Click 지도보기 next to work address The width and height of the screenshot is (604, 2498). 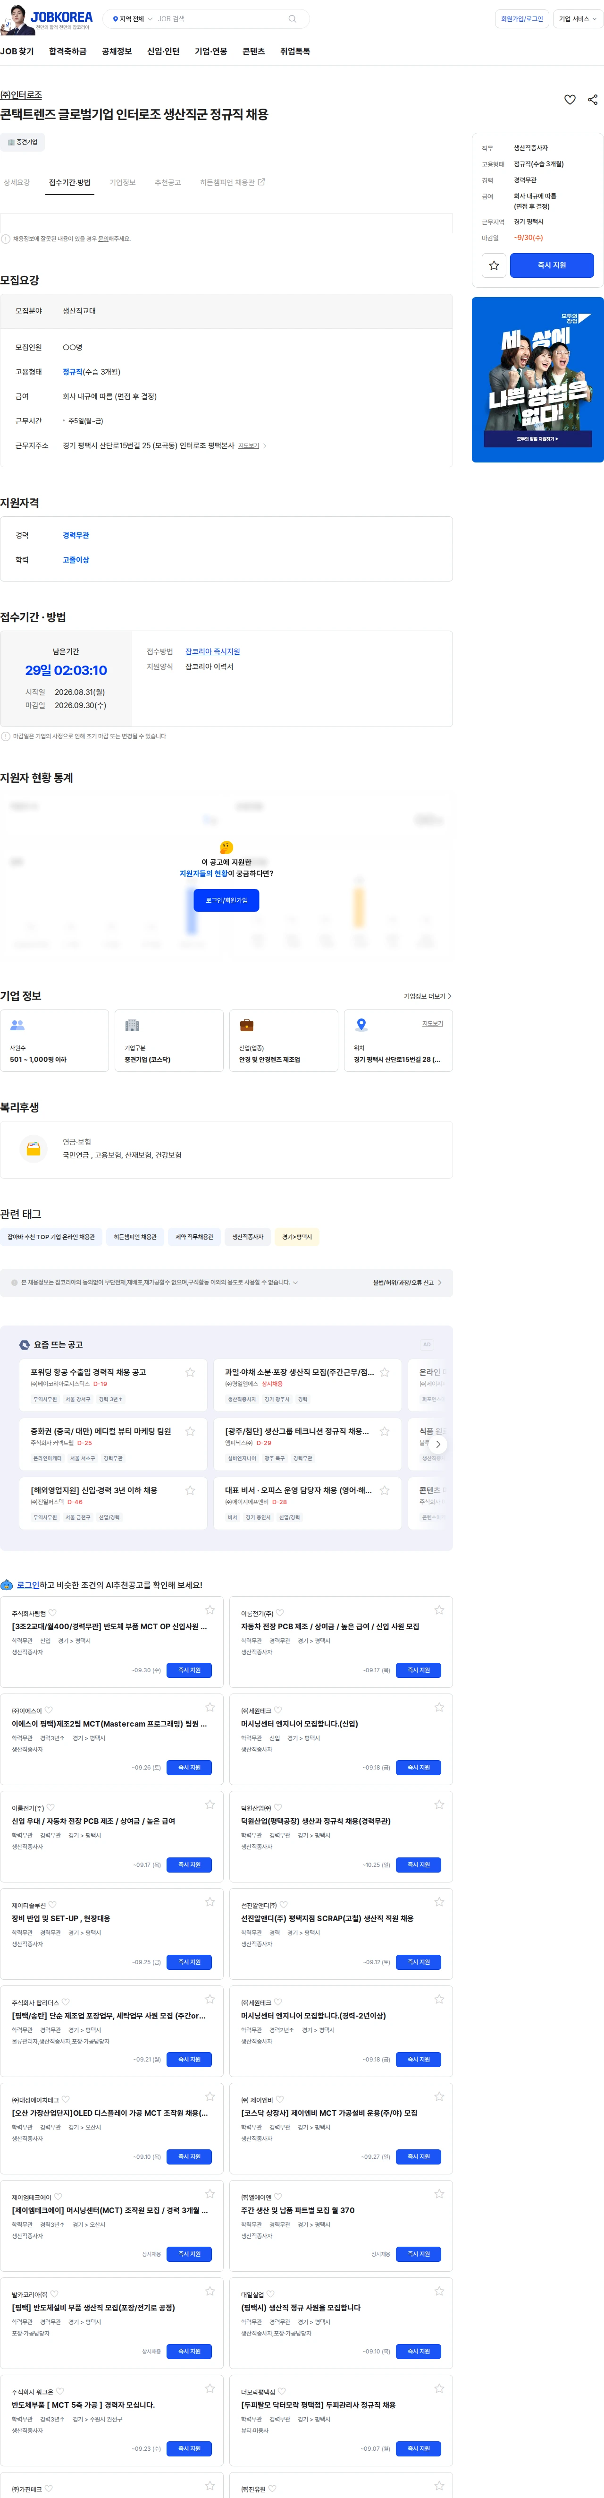(252, 446)
